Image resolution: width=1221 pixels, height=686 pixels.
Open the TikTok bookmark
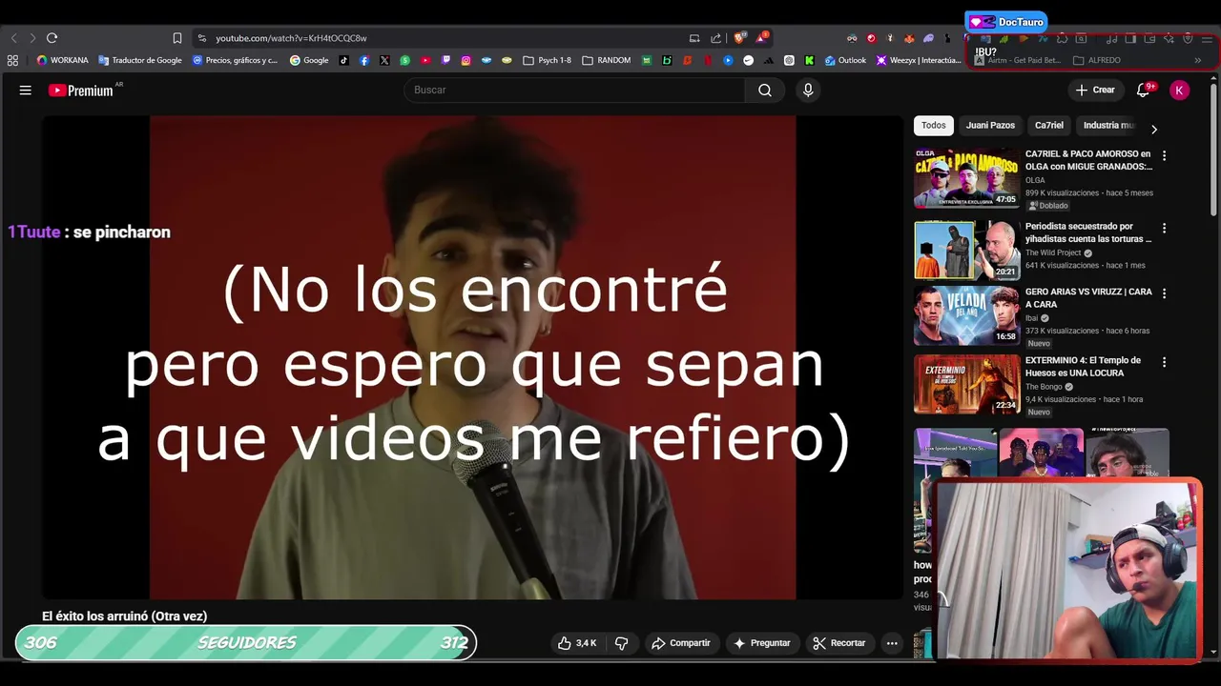pos(344,60)
